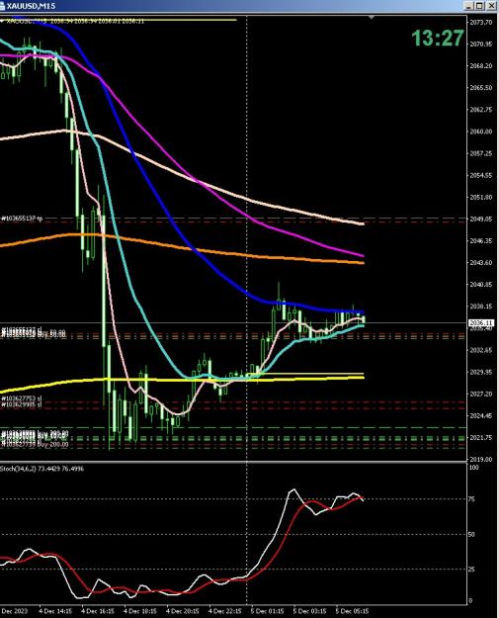Close the XAUUSD,M15 chart window
Viewport: 499px width, 618px height.
(x=491, y=6)
